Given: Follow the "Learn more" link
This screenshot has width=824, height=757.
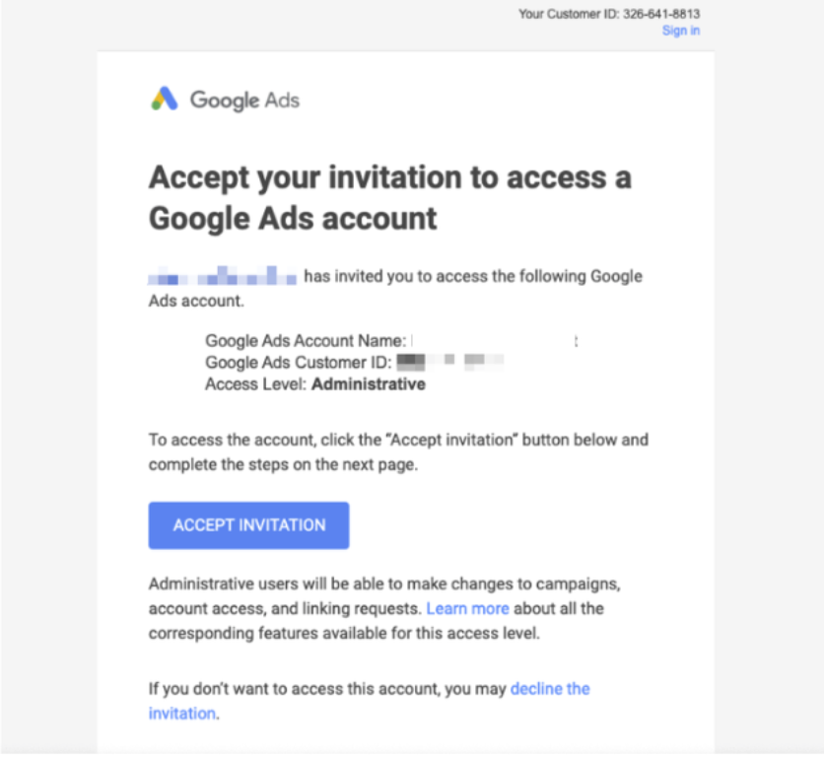Looking at the screenshot, I should click(x=467, y=608).
